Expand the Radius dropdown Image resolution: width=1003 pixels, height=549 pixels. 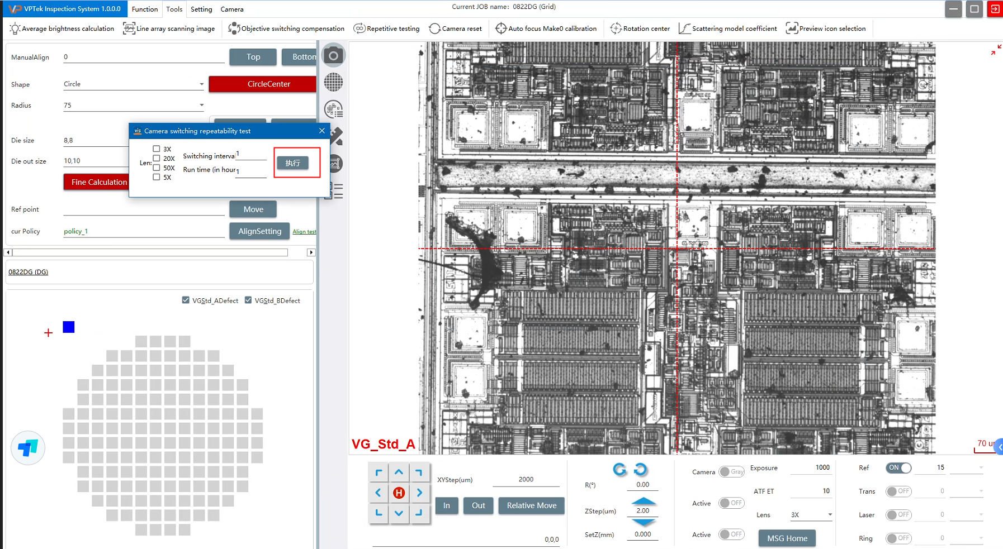tap(201, 105)
